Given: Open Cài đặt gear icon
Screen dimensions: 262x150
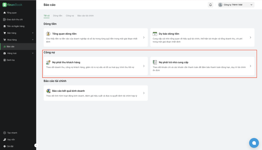Looking at the screenshot, I should [5, 146].
